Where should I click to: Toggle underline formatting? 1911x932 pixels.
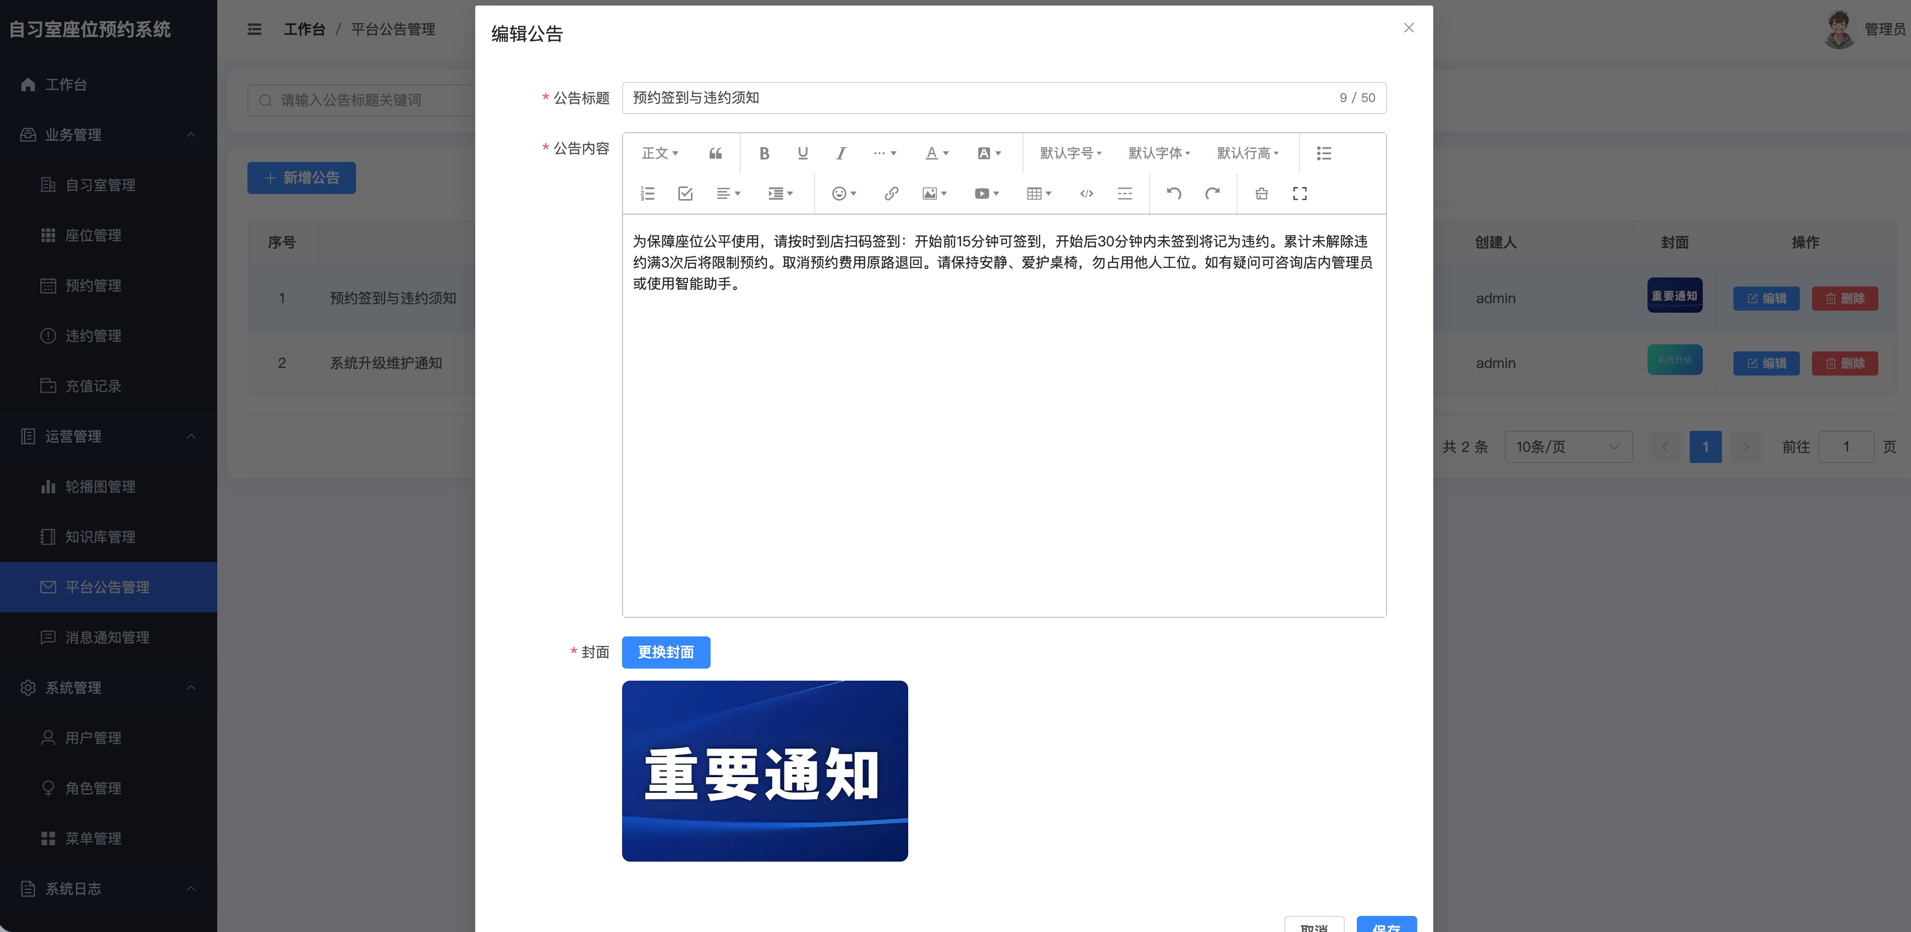point(803,153)
